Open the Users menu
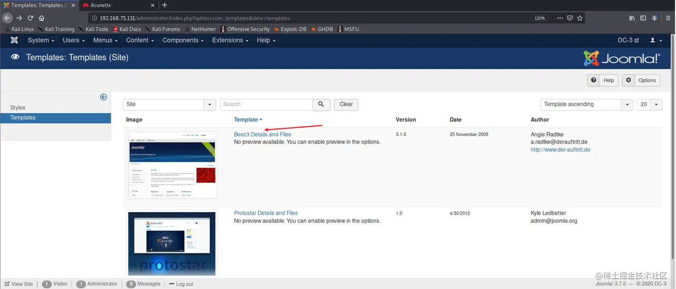 tap(74, 40)
